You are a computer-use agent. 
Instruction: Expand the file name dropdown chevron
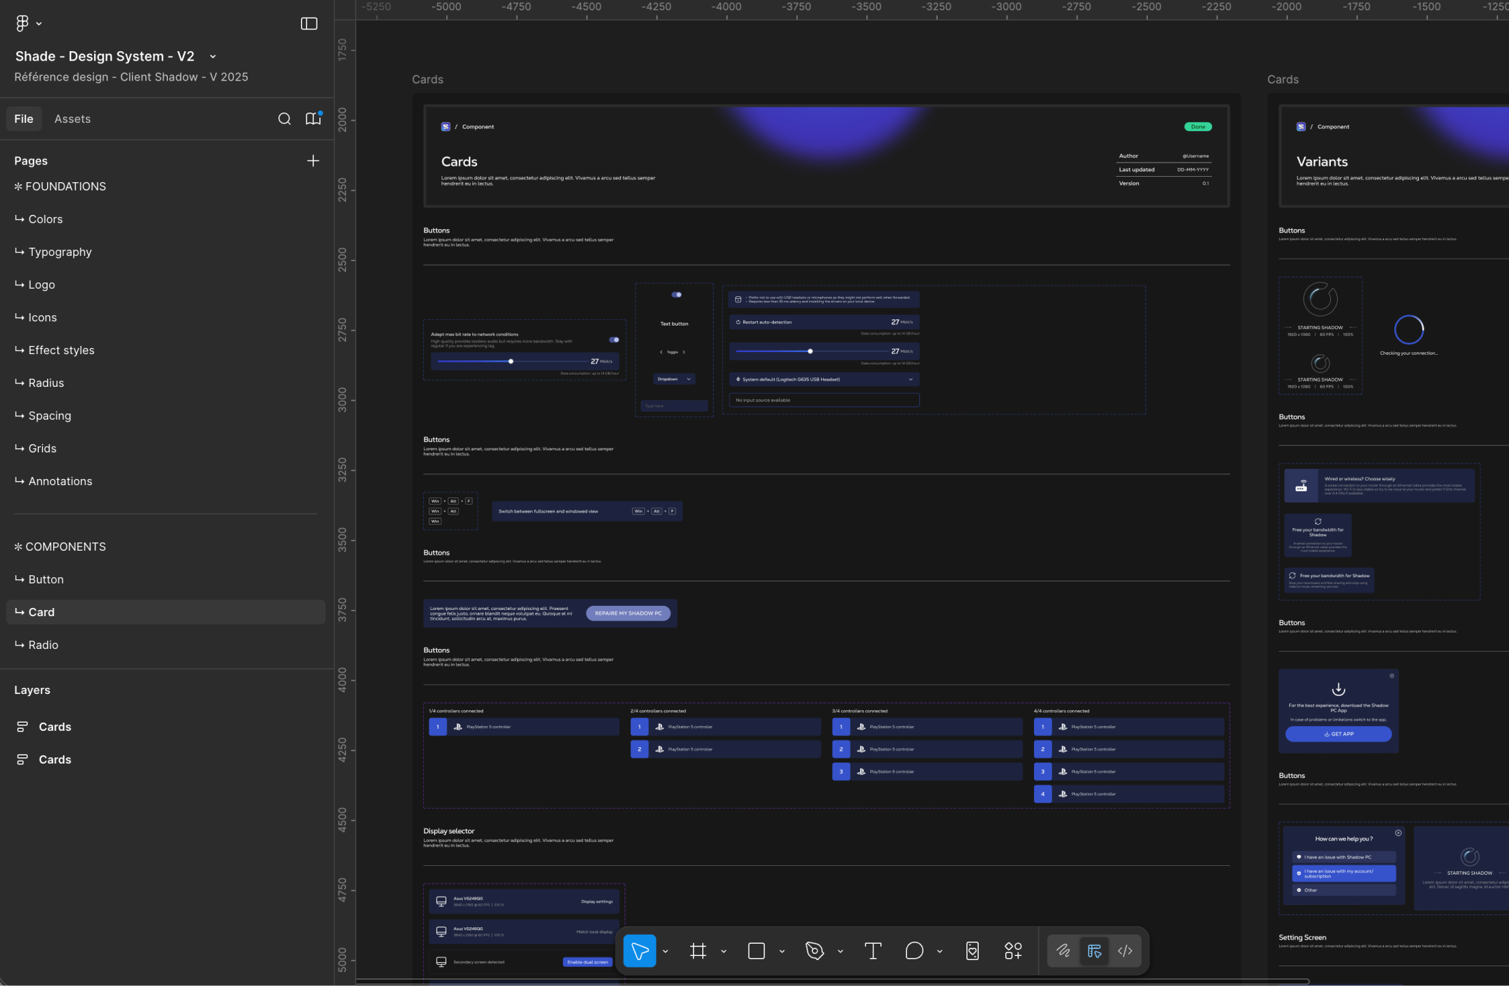pos(213,57)
